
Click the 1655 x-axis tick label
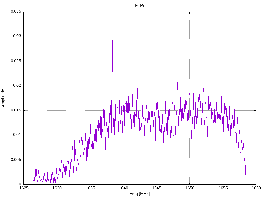pyautogui.click(x=222, y=188)
